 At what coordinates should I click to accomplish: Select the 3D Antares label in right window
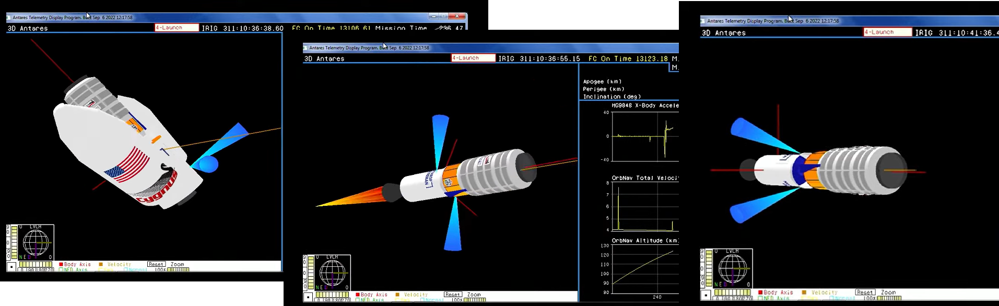point(724,33)
